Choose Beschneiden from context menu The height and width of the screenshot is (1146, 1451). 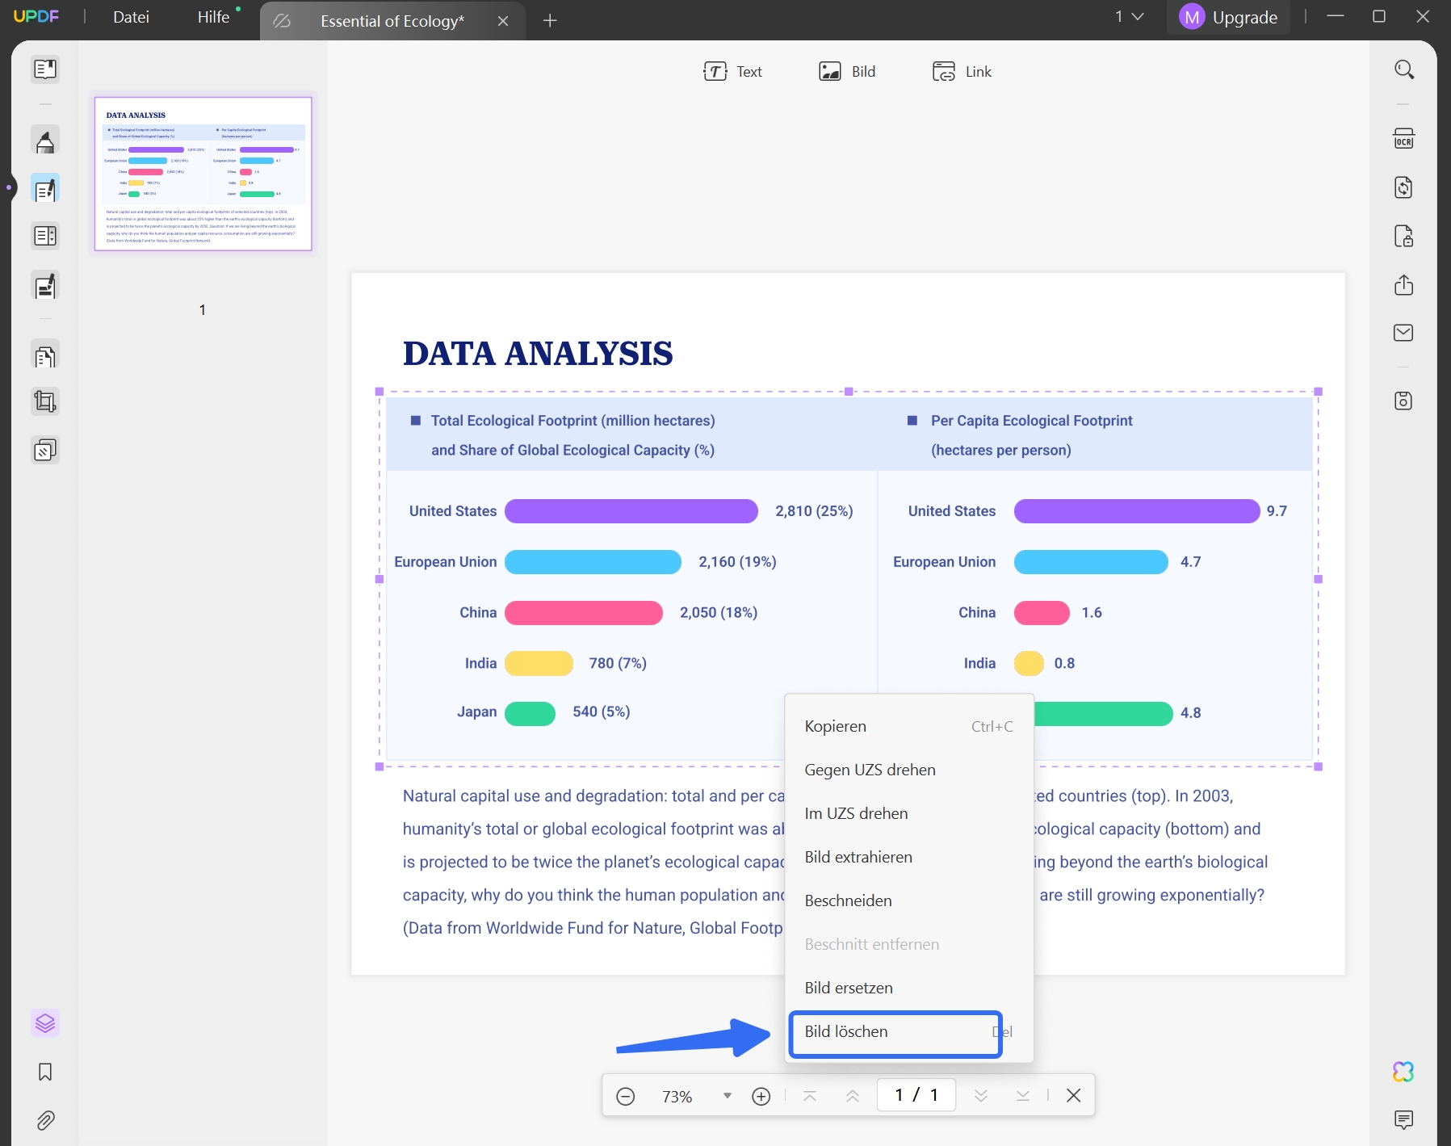[909, 900]
